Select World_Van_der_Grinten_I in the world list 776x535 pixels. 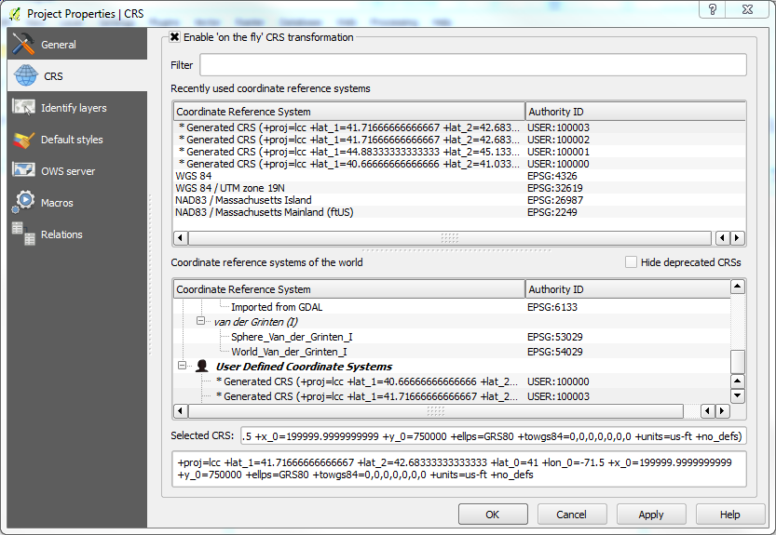289,352
